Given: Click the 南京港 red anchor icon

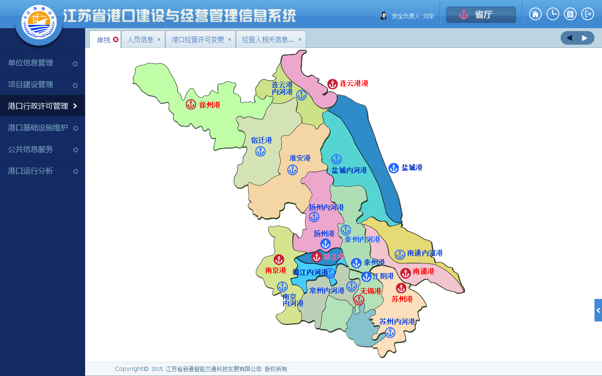Looking at the screenshot, I should (279, 259).
